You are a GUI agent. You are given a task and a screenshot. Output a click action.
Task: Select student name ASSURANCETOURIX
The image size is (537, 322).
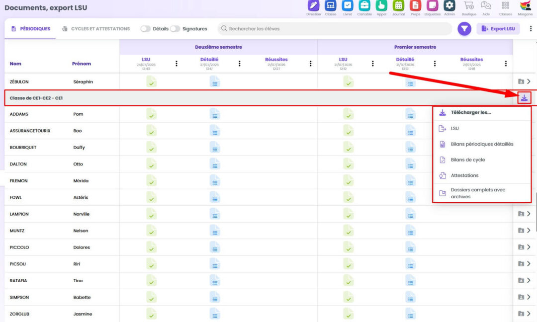pos(30,131)
